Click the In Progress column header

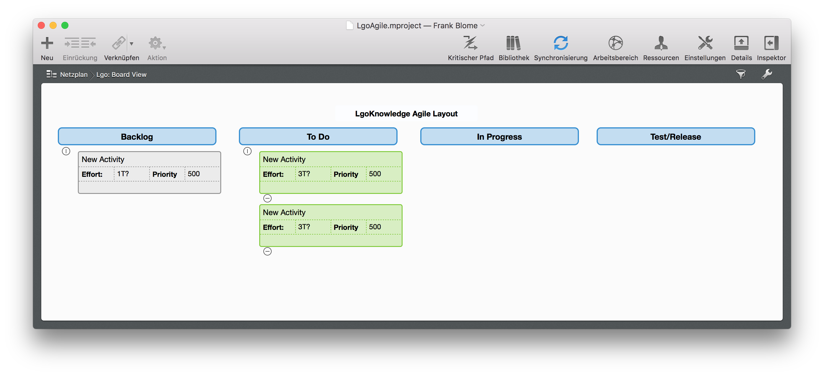click(499, 136)
